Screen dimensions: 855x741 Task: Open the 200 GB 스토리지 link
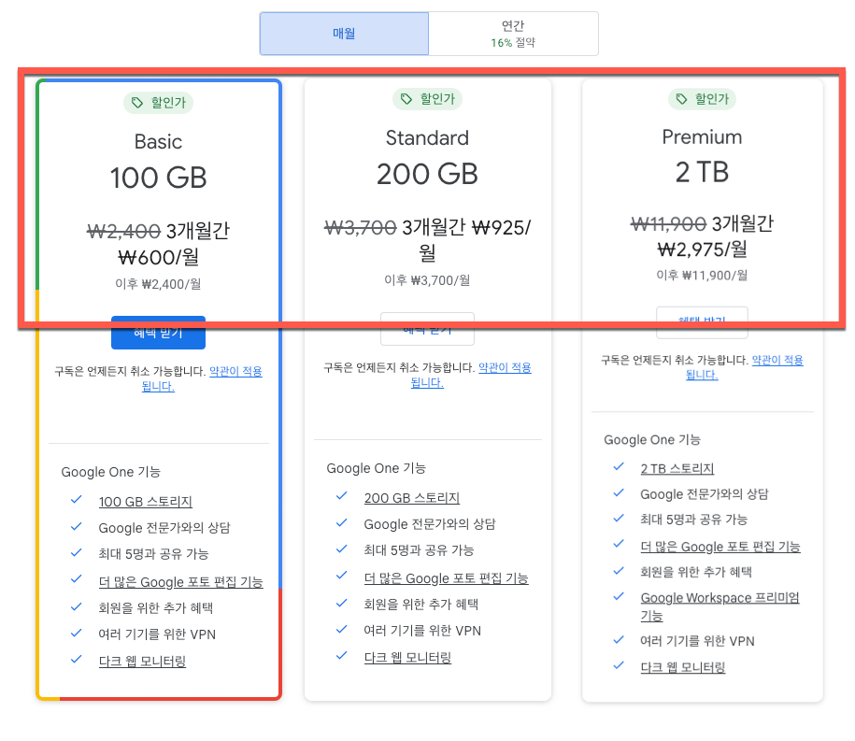pyautogui.click(x=412, y=498)
